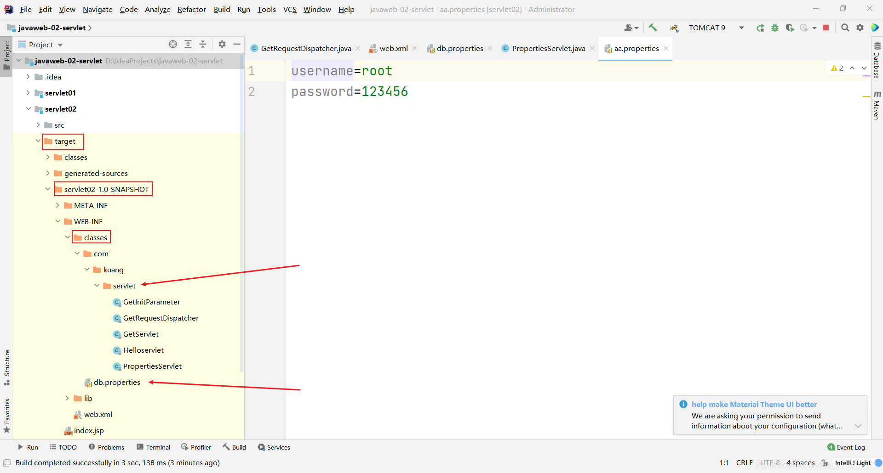883x473 pixels.
Task: Switch to the PropertiesServlet.java tab
Action: (548, 48)
